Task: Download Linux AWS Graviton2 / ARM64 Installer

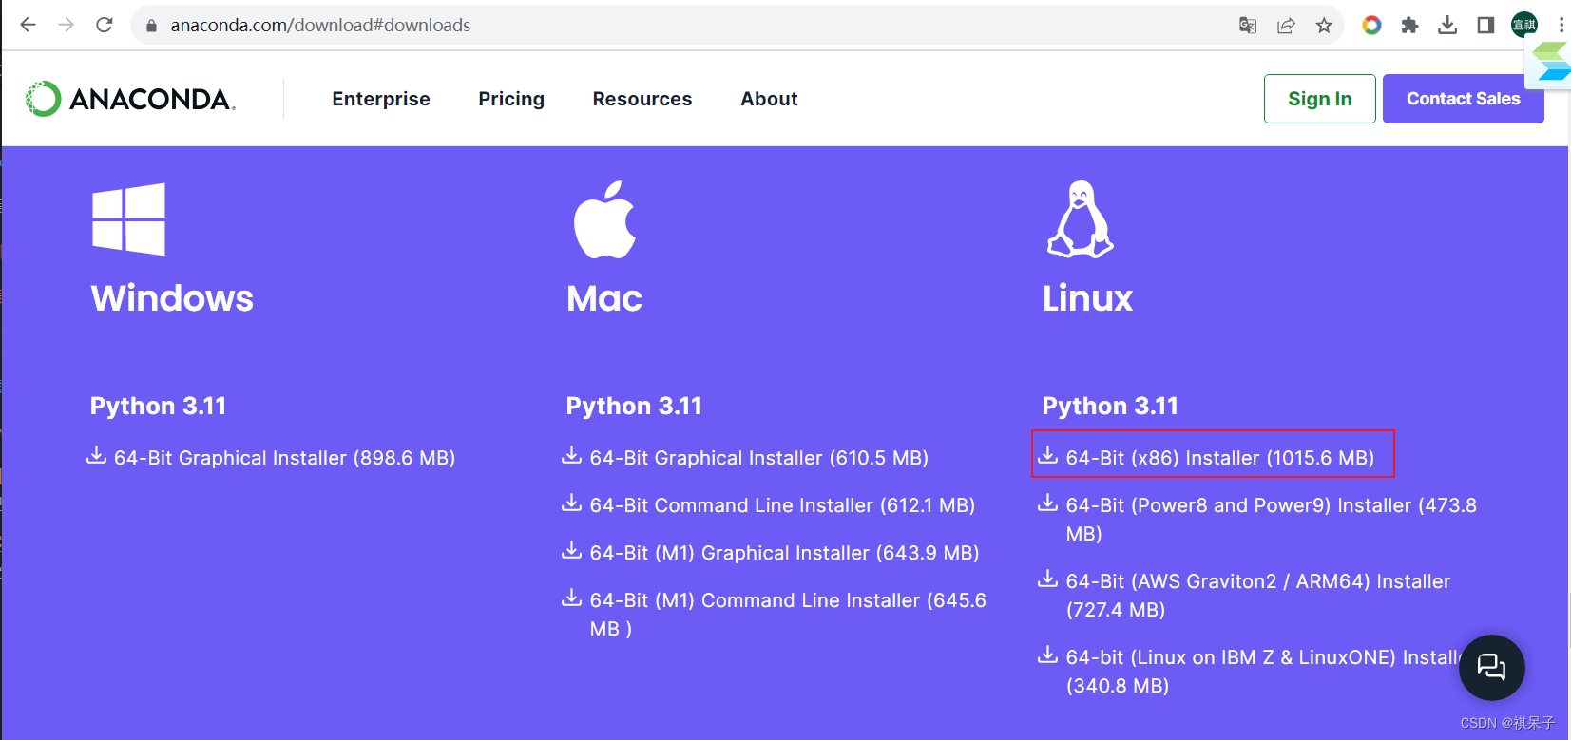Action: (x=1258, y=596)
